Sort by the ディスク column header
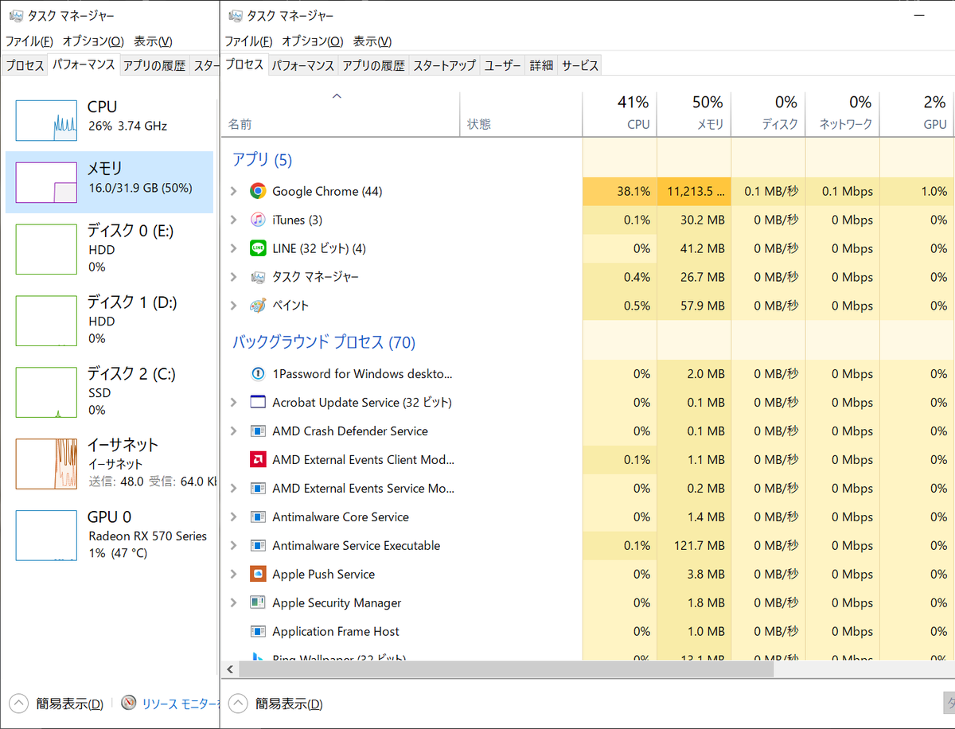 coord(768,115)
